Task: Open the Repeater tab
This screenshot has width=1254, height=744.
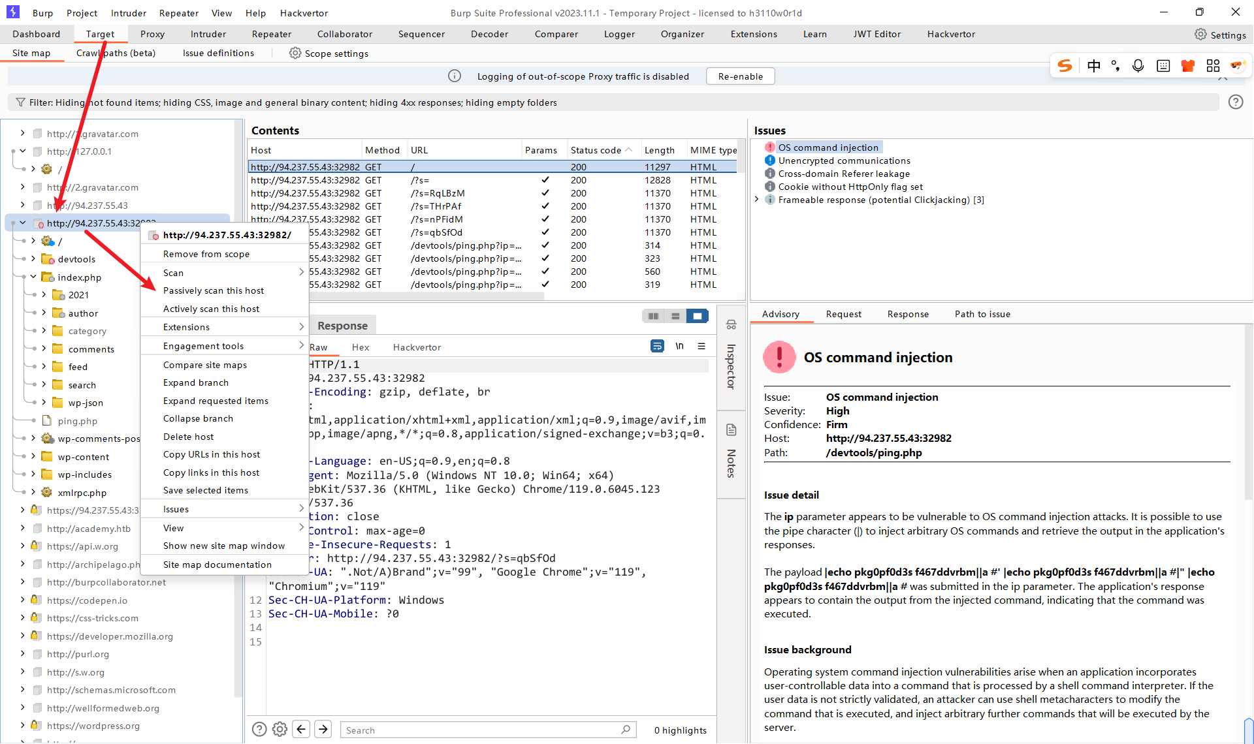Action: pos(271,34)
